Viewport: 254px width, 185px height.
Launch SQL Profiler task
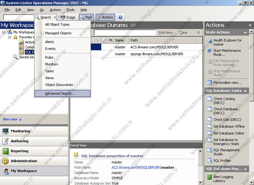(x=219, y=160)
